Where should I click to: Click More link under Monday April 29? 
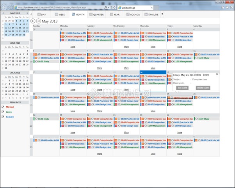73,47
